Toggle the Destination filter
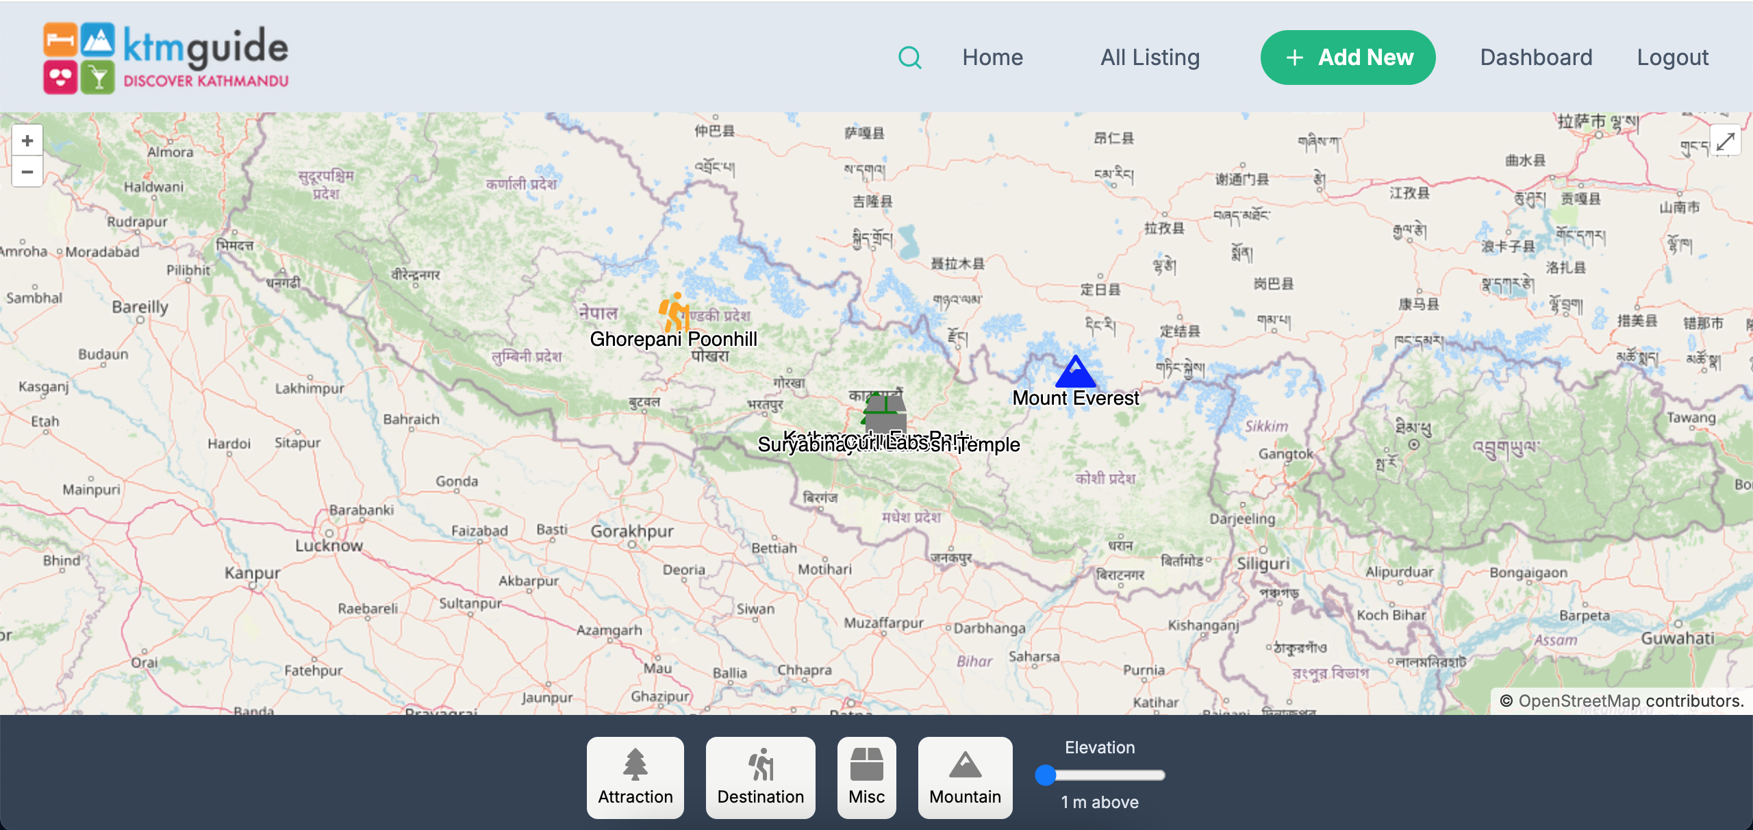This screenshot has height=830, width=1753. pyautogui.click(x=760, y=777)
